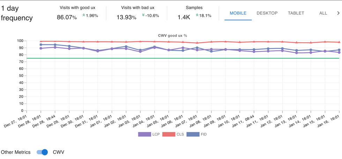Screen dimensions: 342x159
Task: Click the CWV label next to the toggle
Action: pyautogui.click(x=59, y=152)
